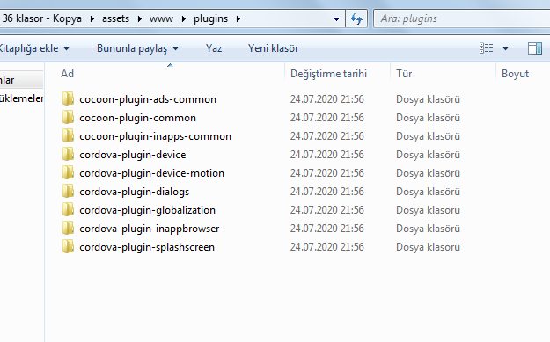Sort by the Değiştirme tarihi column header
This screenshot has height=342, width=550.
pos(328,74)
